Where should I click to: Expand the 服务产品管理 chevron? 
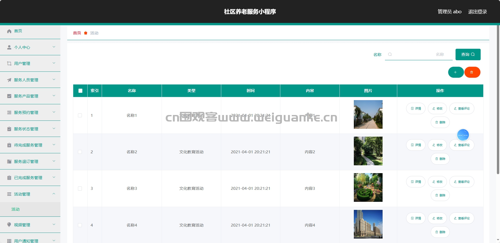click(x=54, y=96)
